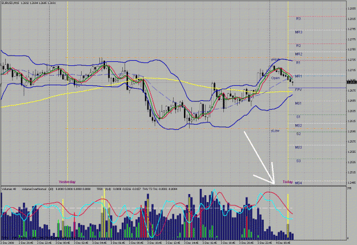Image resolution: width=357 pixels, height=245 pixels.
Task: Click the 3 Dec 16:45 time axis label
Action: pos(210,243)
